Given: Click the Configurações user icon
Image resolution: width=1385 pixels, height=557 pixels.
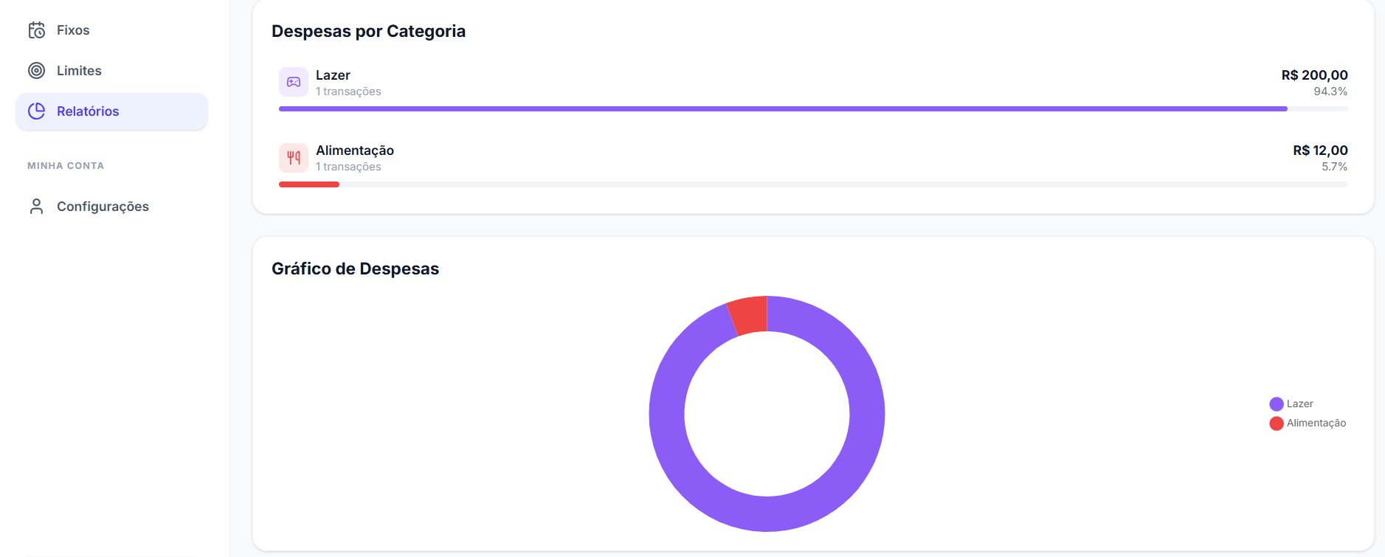Looking at the screenshot, I should pos(37,207).
